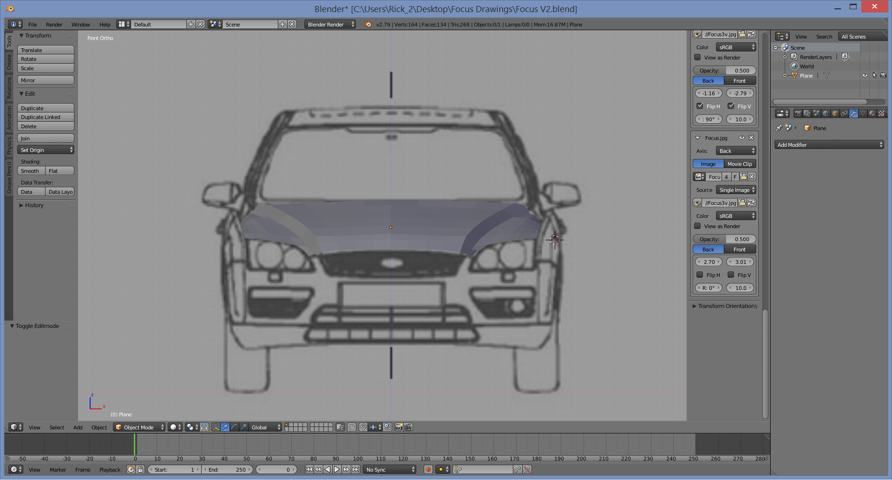Image resolution: width=892 pixels, height=480 pixels.
Task: Jump to the first frame
Action: (x=309, y=469)
